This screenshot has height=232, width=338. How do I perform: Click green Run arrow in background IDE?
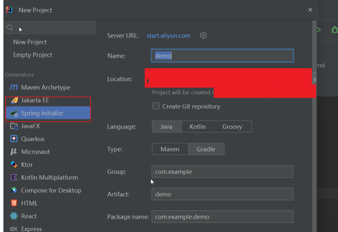[x=318, y=30]
